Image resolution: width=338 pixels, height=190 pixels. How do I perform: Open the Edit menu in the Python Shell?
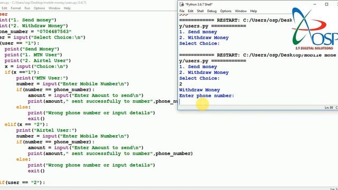[x=191, y=11]
